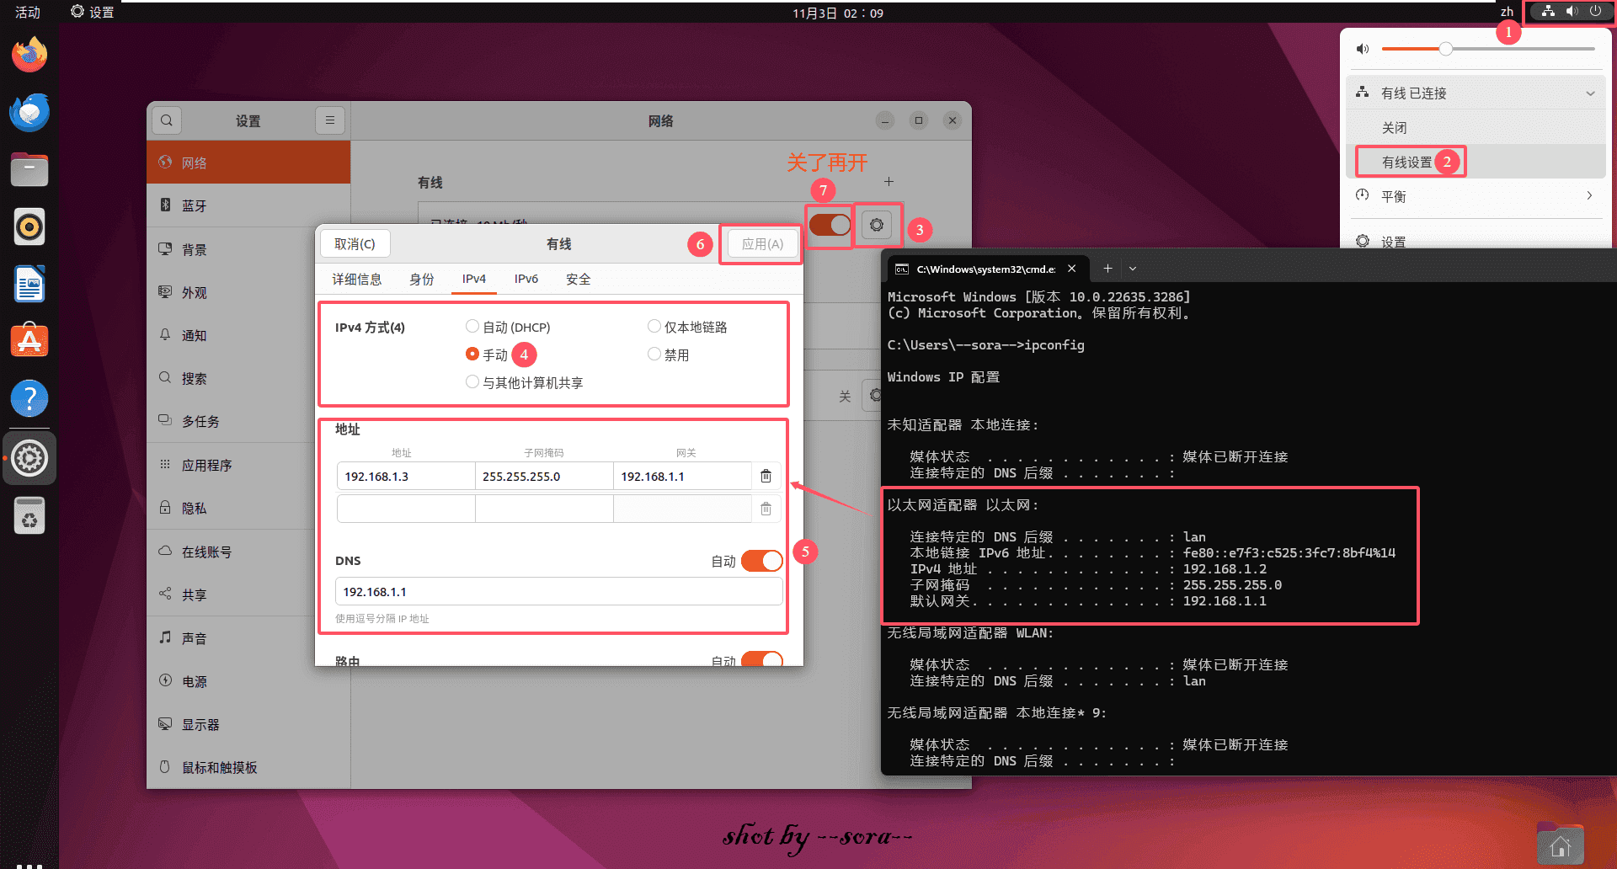Open Privacy settings in sidebar
Screen dimensions: 1617x869
click(248, 508)
